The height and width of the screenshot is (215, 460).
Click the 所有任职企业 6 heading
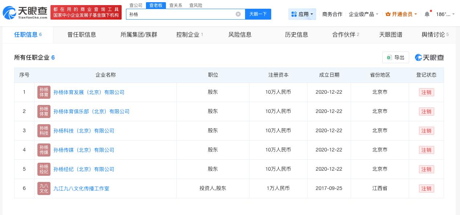(34, 57)
